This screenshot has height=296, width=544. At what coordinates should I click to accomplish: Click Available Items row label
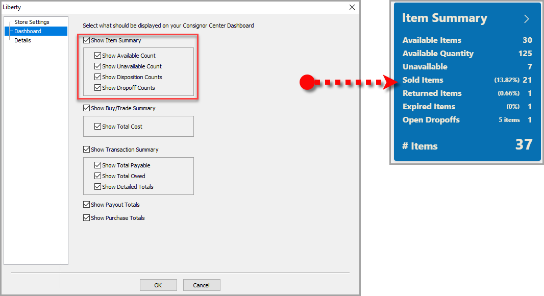coord(432,40)
